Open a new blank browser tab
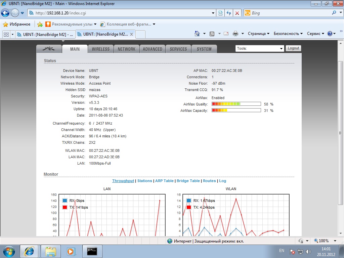Image resolution: width=344 pixels, height=258 pixels. (x=140, y=35)
